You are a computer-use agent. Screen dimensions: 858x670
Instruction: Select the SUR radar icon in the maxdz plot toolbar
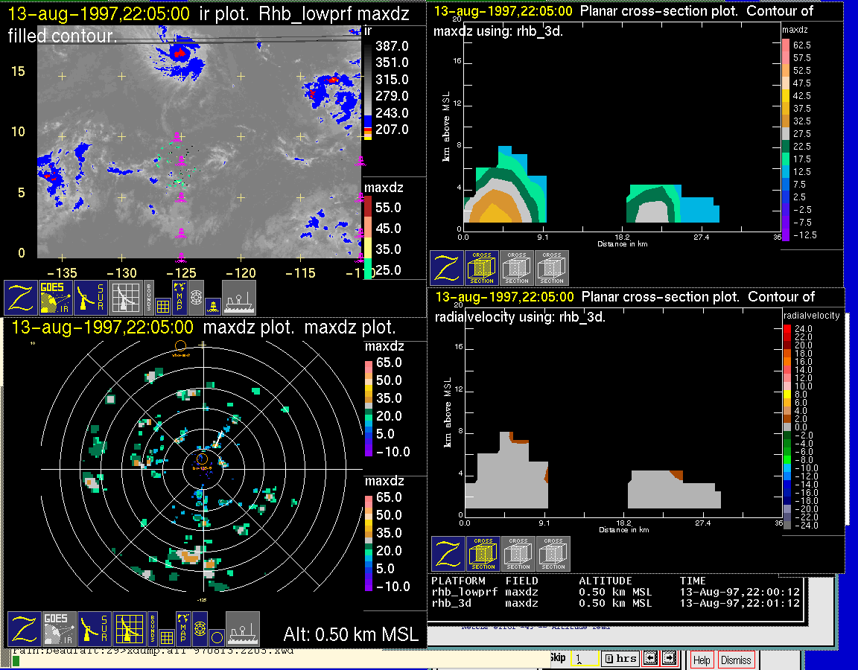[93, 629]
